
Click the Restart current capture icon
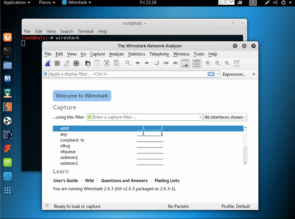66,63
